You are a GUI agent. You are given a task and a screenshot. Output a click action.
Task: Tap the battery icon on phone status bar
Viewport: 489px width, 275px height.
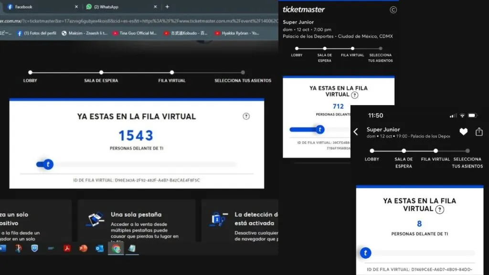472,116
